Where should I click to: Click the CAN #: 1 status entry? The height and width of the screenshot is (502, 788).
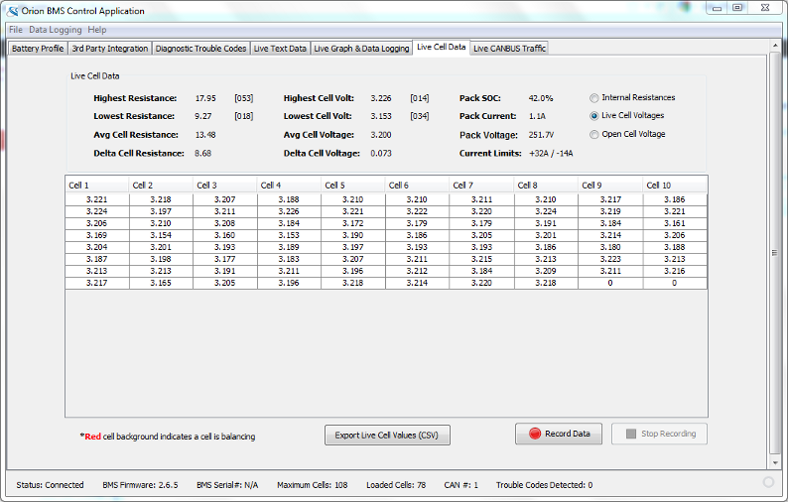[x=460, y=485]
